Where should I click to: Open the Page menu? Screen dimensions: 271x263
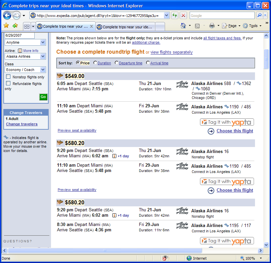(231, 26)
